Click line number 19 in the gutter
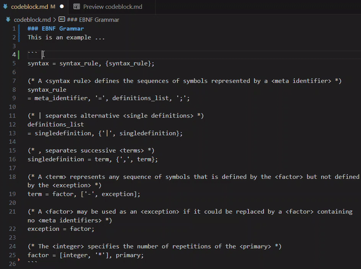 coord(13,194)
